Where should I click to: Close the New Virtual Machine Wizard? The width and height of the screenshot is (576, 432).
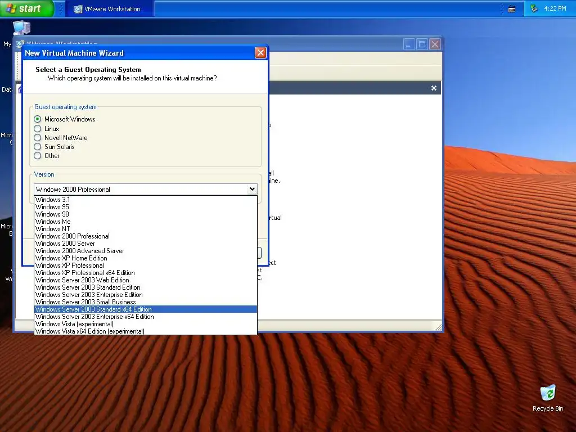coord(260,53)
